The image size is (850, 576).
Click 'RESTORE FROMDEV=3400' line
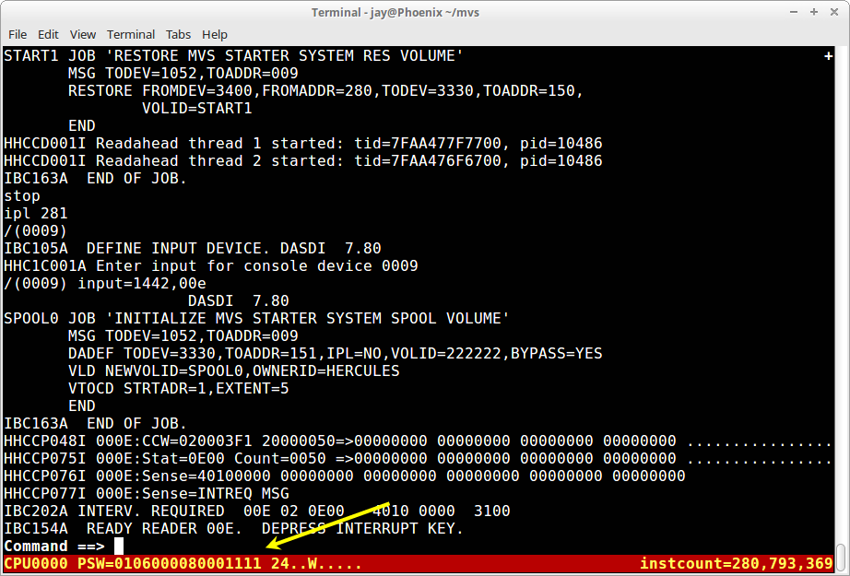point(325,90)
